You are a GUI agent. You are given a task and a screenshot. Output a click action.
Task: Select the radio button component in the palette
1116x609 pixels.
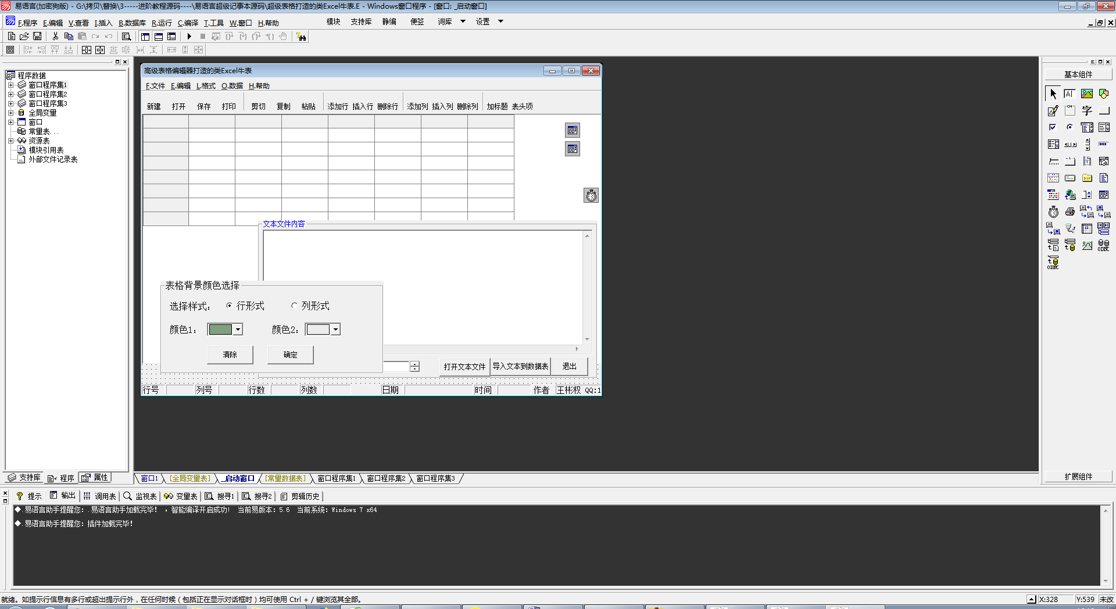click(1070, 127)
